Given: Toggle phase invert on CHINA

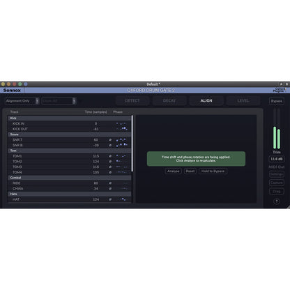Looking at the screenshot, I should pyautogui.click(x=110, y=188).
